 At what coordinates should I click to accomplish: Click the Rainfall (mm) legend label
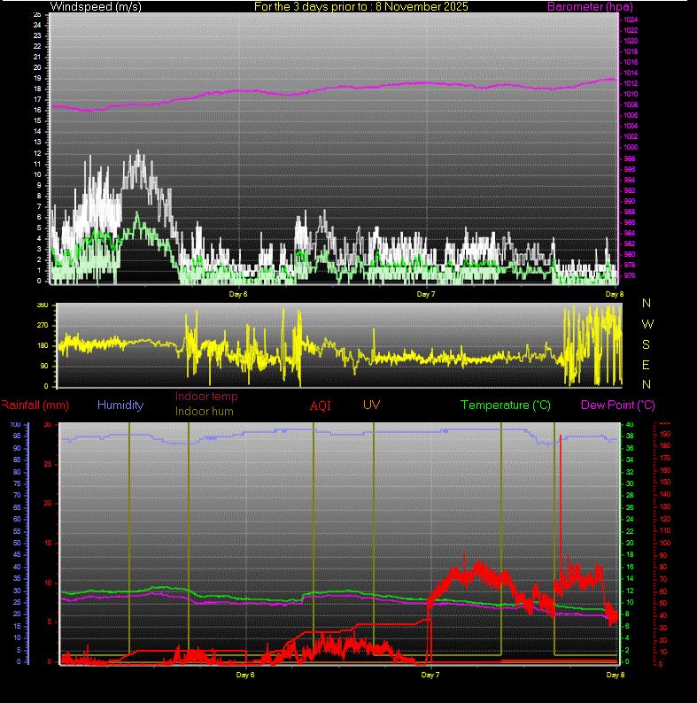click(x=35, y=406)
